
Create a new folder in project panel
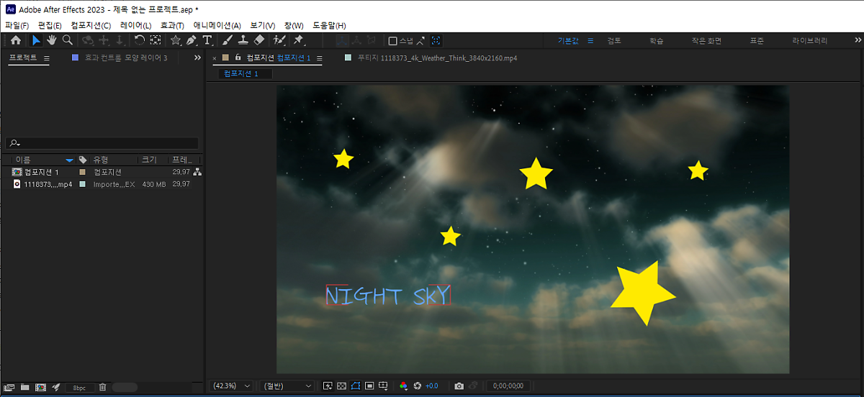click(x=25, y=387)
